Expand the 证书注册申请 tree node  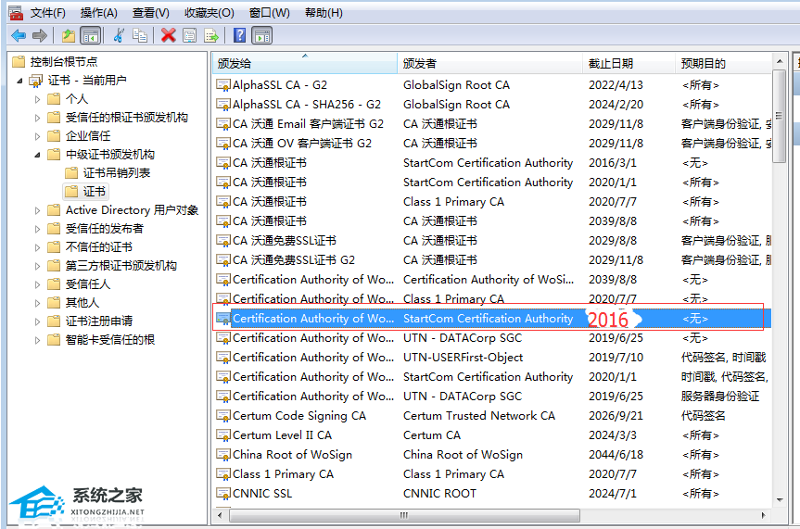[37, 321]
